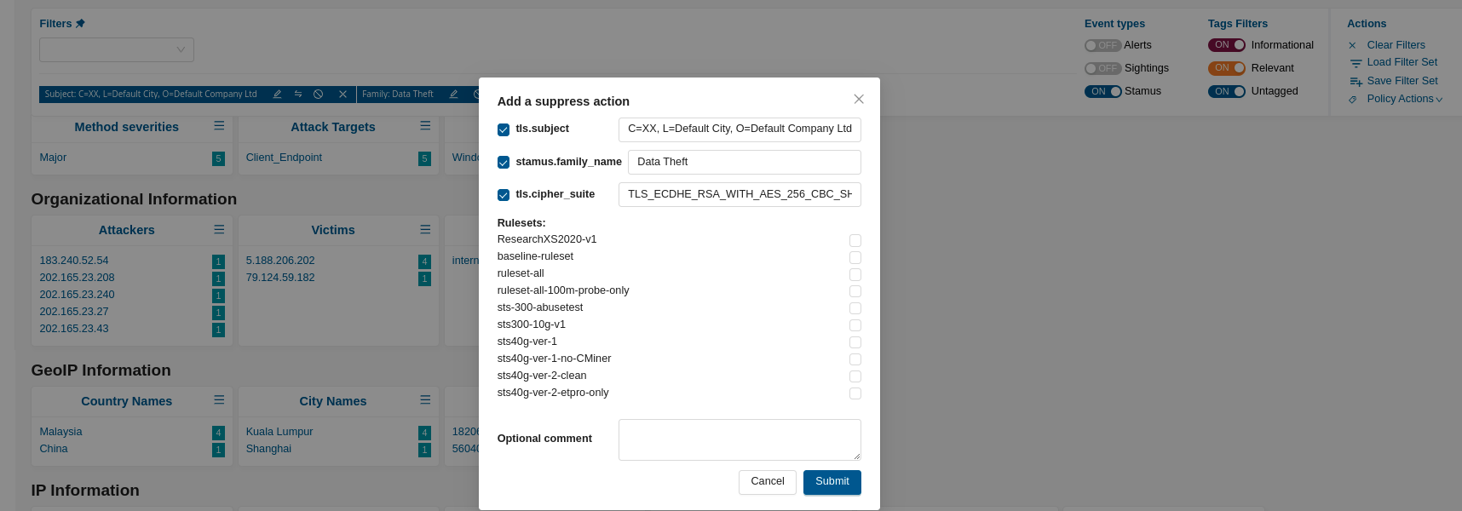This screenshot has width=1462, height=511.
Task: Tick the baseline-ruleset checkbox
Action: 855,257
